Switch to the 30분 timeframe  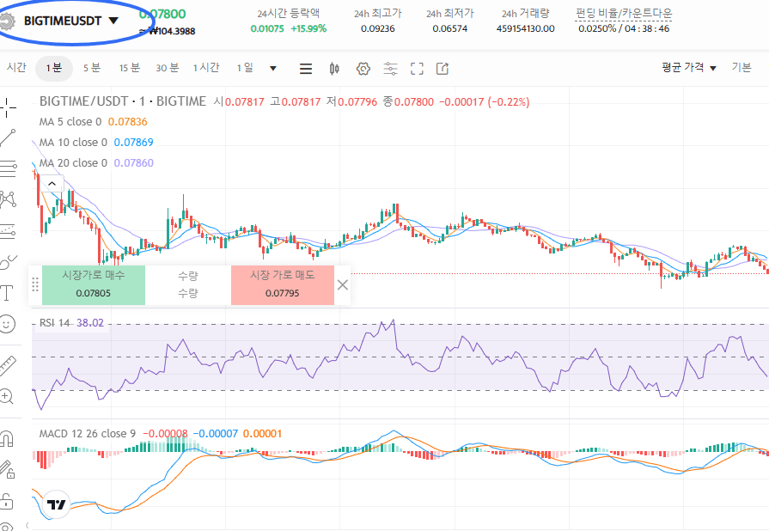click(x=168, y=68)
